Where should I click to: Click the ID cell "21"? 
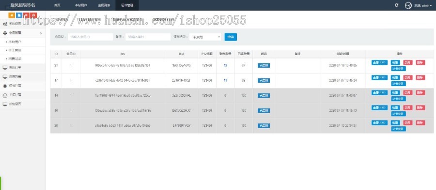(56, 65)
